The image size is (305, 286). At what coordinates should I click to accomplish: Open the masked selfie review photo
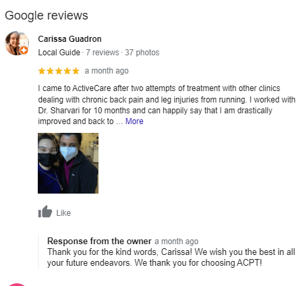(x=68, y=163)
